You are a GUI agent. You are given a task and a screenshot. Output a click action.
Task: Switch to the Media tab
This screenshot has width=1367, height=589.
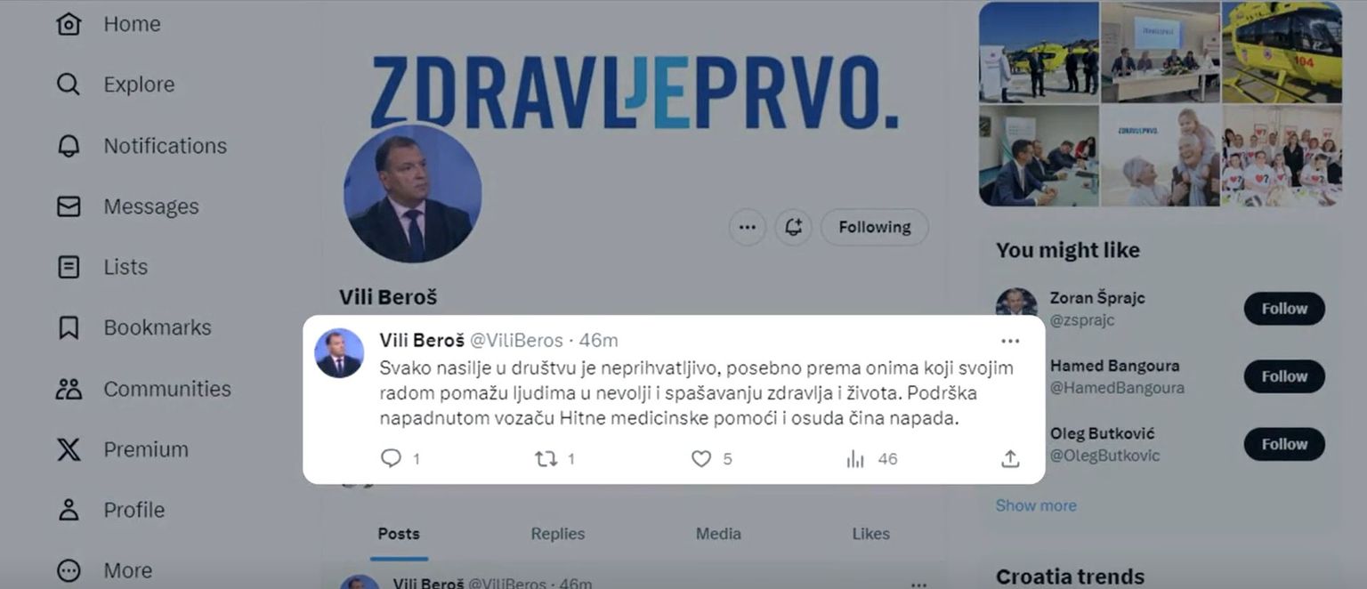pos(718,534)
